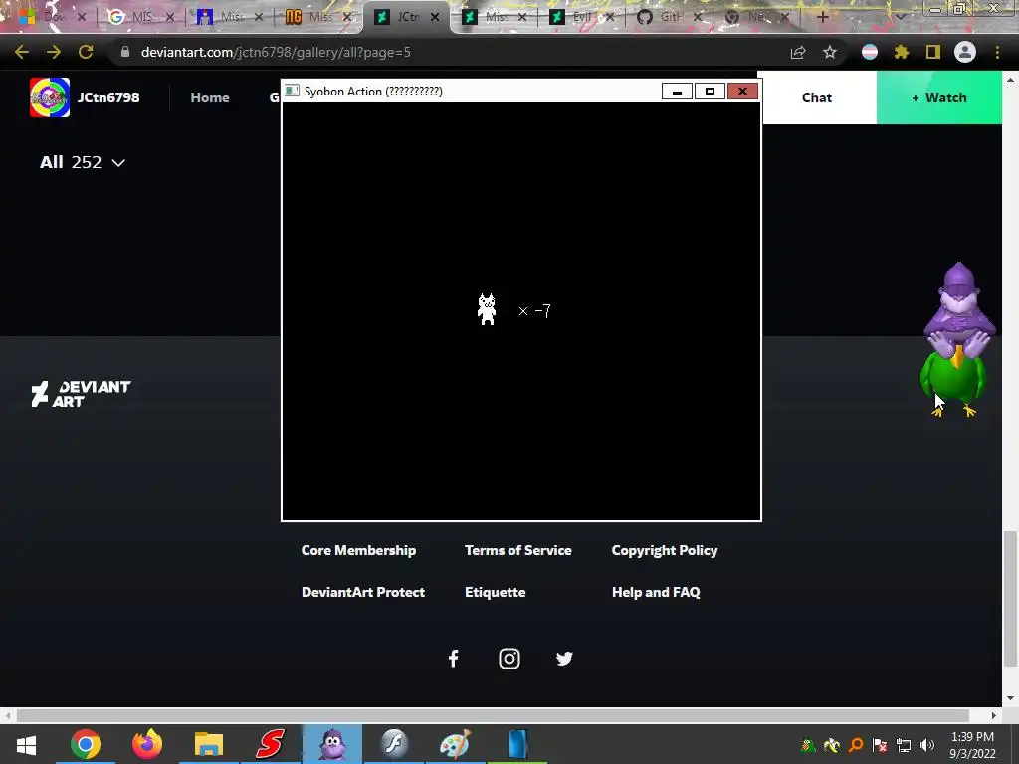Open the network status tray icon
Viewport: 1019px width, 764px height.
point(904,745)
